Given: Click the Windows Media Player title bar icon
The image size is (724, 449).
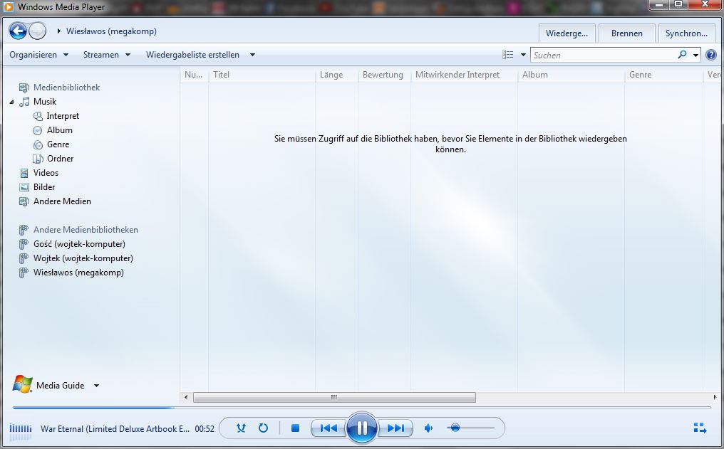Looking at the screenshot, I should point(9,7).
